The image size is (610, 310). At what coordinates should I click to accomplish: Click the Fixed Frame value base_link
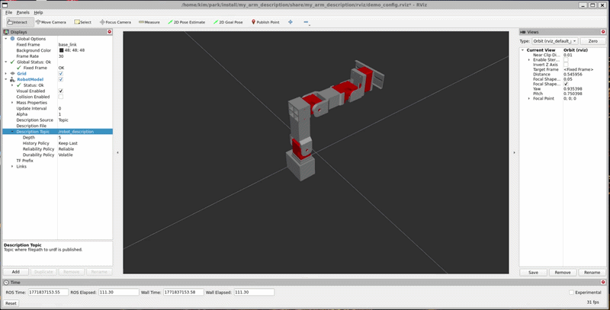(67, 45)
